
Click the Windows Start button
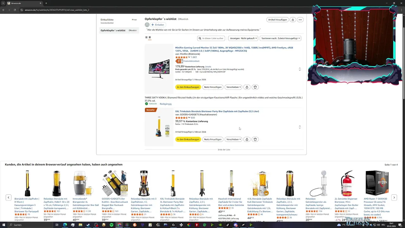pos(4,225)
